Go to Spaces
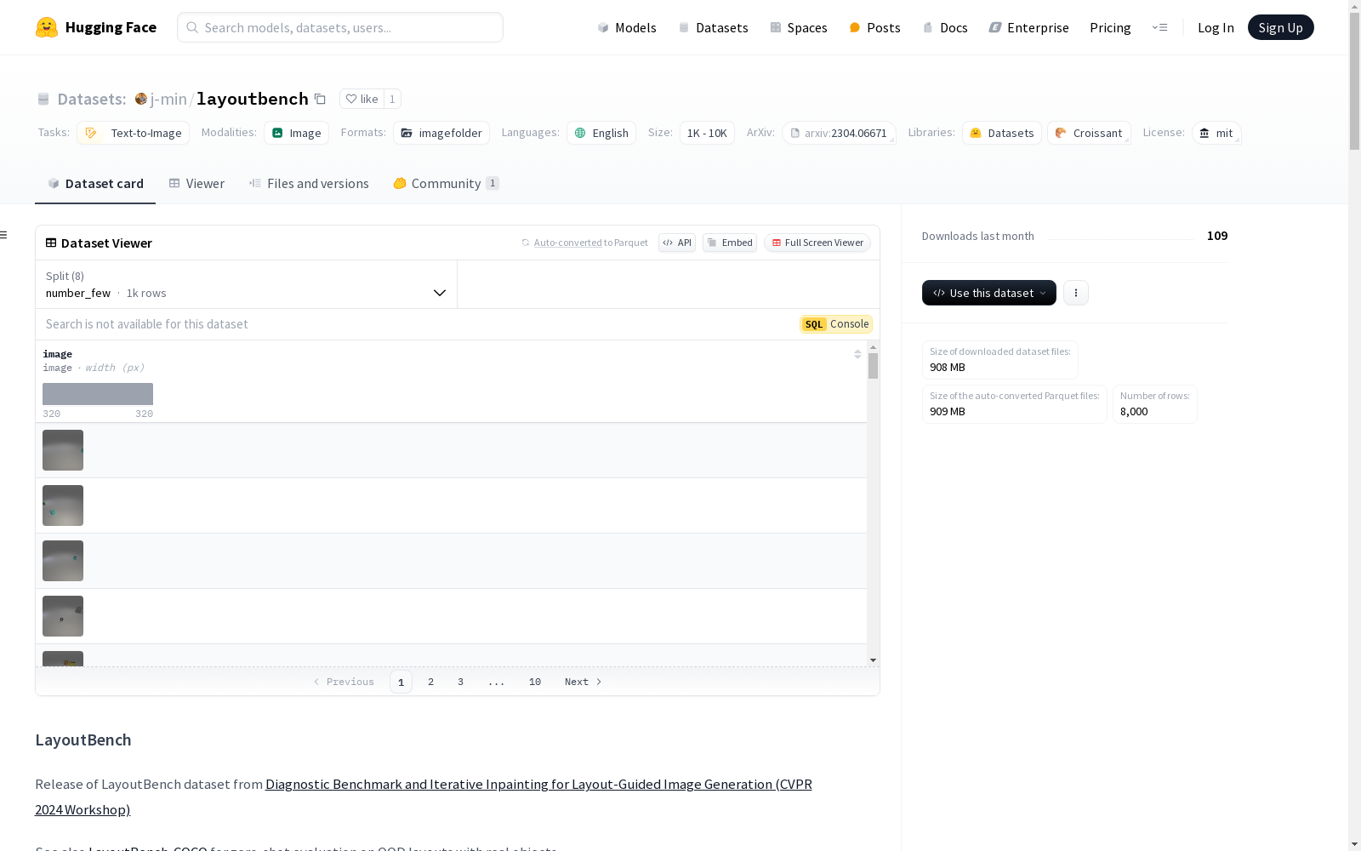This screenshot has width=1361, height=851. click(798, 27)
